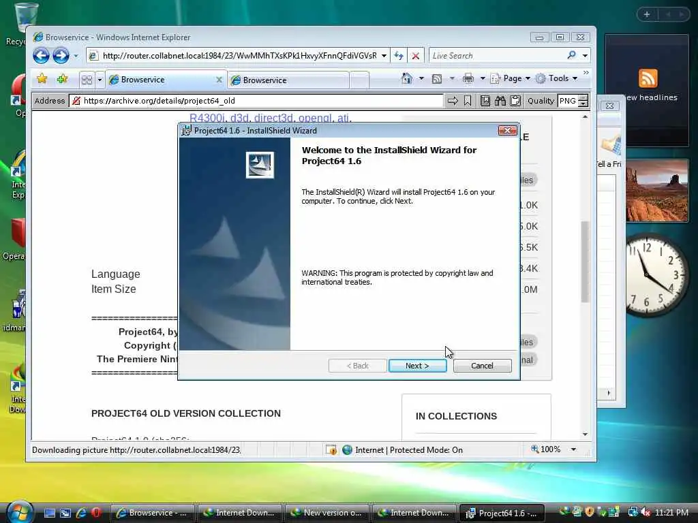The height and width of the screenshot is (523, 698).
Task: Click Show Desktop icon in Quick Launch
Action: [x=50, y=513]
